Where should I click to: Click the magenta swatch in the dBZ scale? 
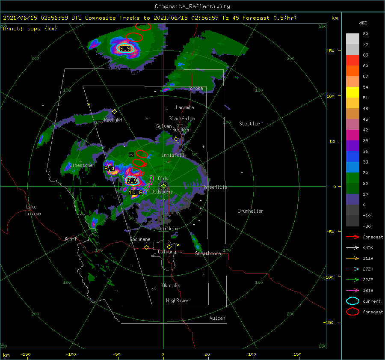352,135
